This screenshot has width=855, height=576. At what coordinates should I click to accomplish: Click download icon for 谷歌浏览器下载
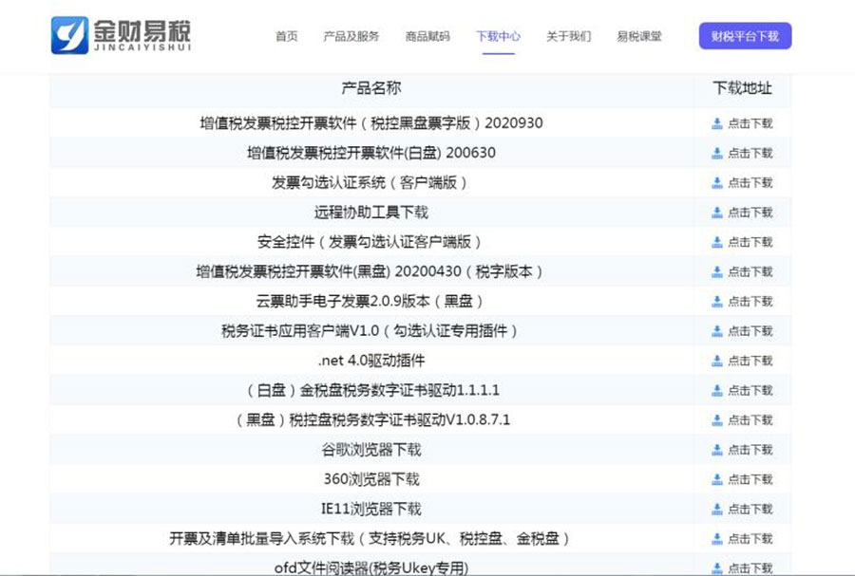717,450
